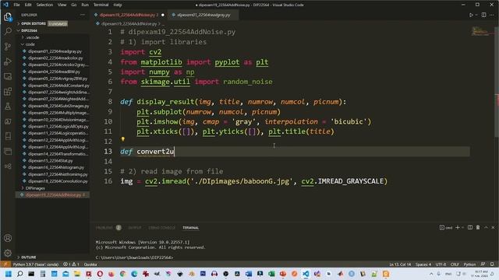Select the Terminal panel tab
Viewport: 499px width, 280px height.
coord(190,228)
